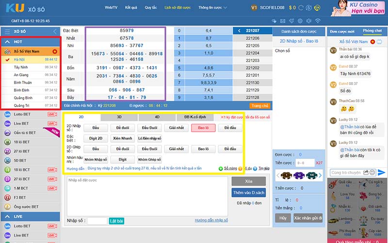388x243 pixels.
Task: Open the Hướng dẫn nhập số link
Action: tap(211, 220)
